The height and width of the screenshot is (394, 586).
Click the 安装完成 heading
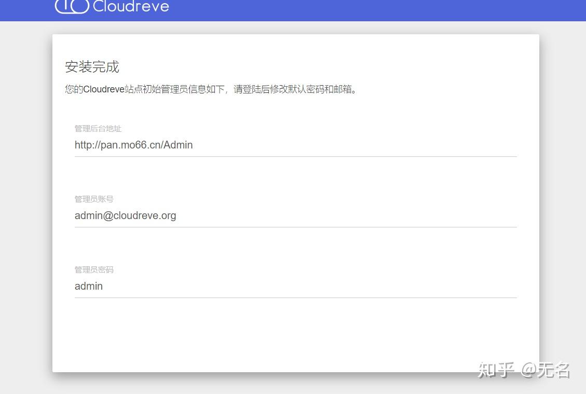[x=92, y=67]
